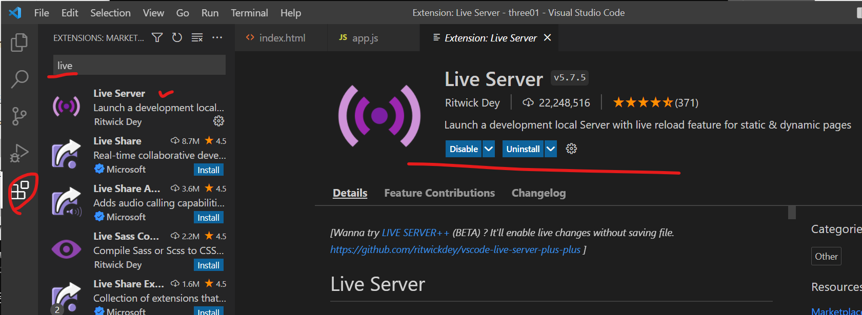Select Live Share Extension Pack entry title
Viewport: 862px width, 315px height.
pyautogui.click(x=129, y=284)
